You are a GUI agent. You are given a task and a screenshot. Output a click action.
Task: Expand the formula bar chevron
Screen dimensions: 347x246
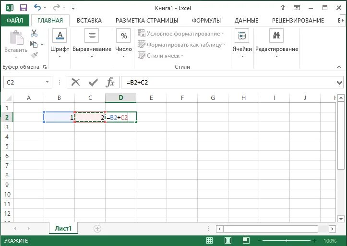pyautogui.click(x=339, y=83)
